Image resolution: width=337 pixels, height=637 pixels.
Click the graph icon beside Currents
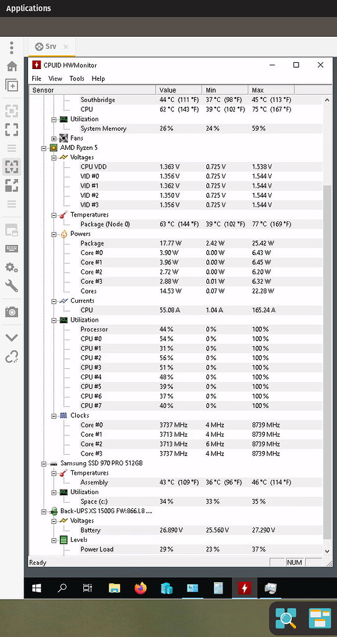tap(64, 300)
